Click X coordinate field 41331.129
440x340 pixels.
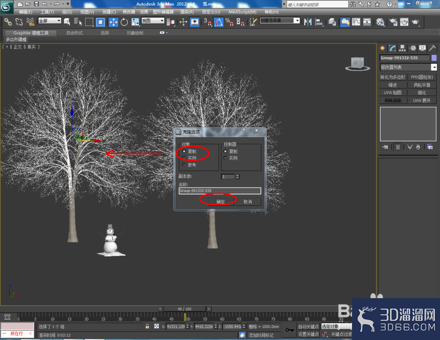[x=176, y=326]
